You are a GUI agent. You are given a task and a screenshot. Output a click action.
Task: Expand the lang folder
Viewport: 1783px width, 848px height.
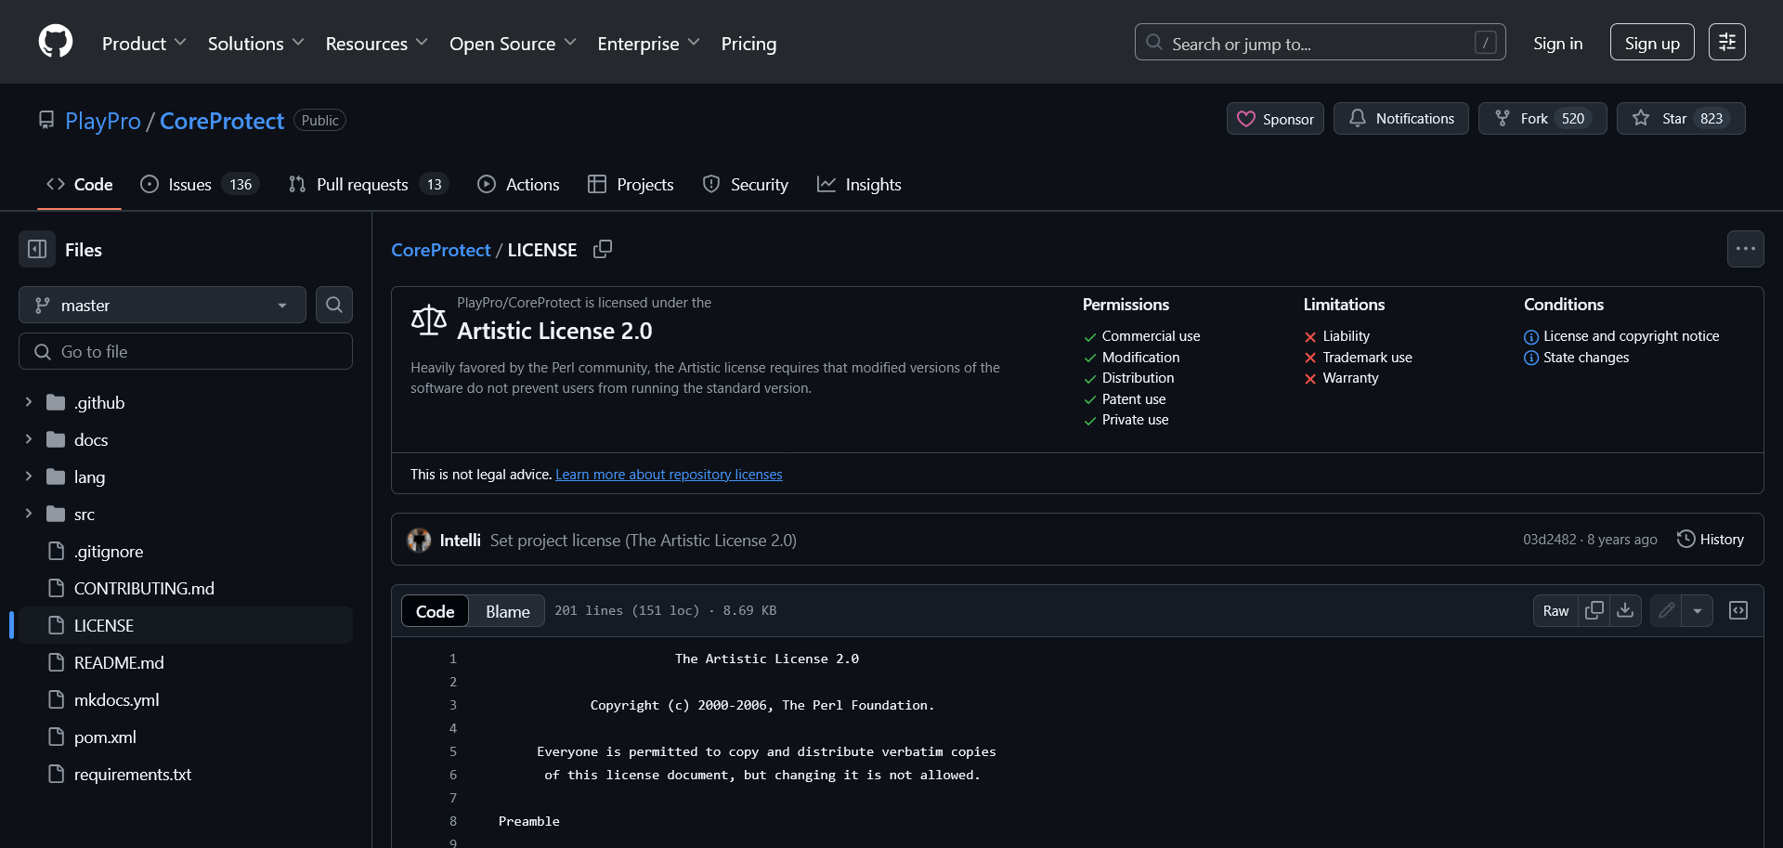[29, 476]
